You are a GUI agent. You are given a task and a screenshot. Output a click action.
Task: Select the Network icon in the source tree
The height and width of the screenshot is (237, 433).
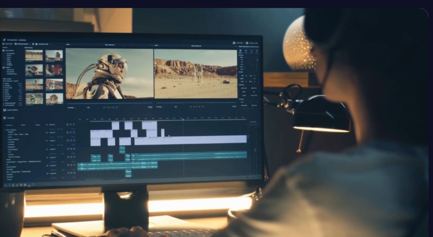[4, 67]
